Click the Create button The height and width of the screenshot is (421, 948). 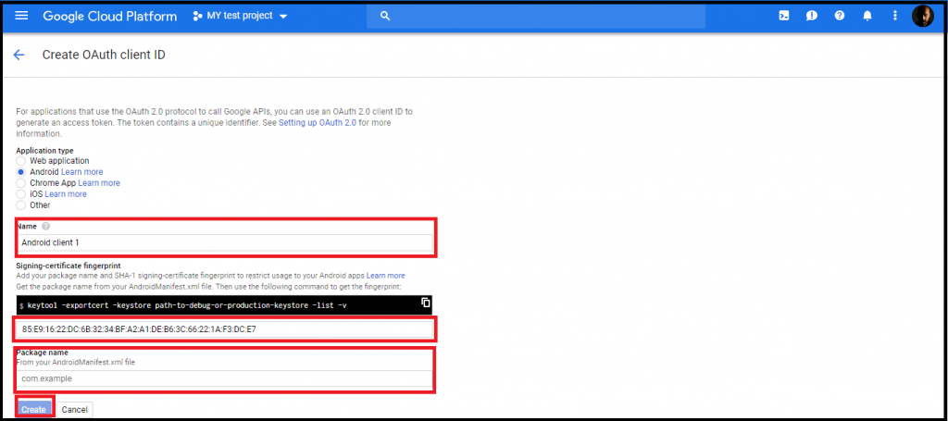34,410
